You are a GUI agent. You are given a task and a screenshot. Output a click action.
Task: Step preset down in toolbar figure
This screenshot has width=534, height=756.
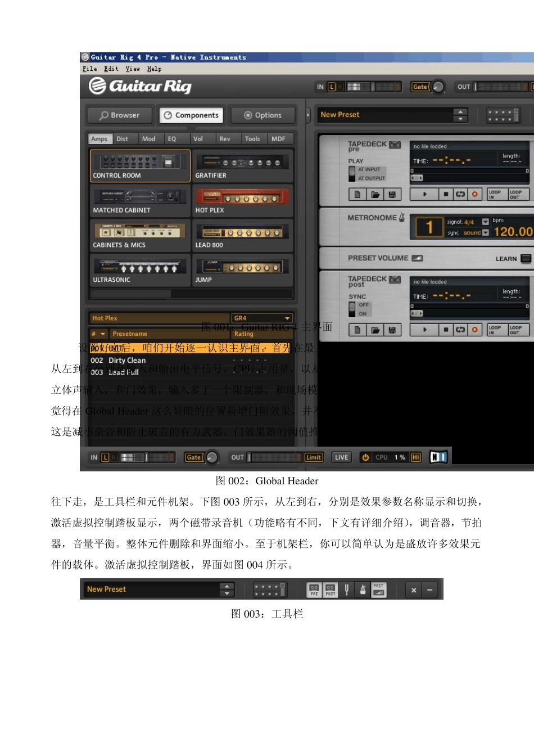coord(227,593)
